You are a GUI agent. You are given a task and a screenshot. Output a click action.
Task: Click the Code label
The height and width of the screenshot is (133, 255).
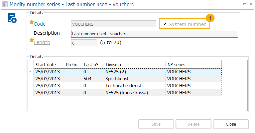point(40,24)
